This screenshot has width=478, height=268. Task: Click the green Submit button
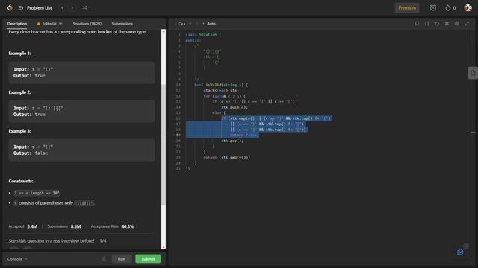pyautogui.click(x=148, y=259)
